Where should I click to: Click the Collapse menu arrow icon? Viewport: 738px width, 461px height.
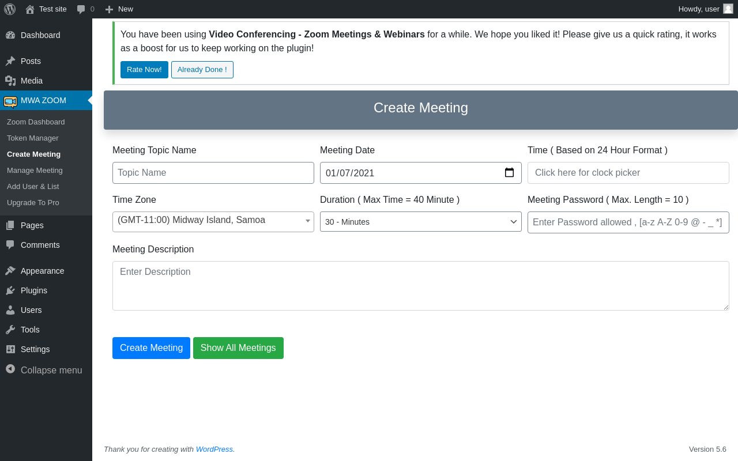(x=10, y=369)
